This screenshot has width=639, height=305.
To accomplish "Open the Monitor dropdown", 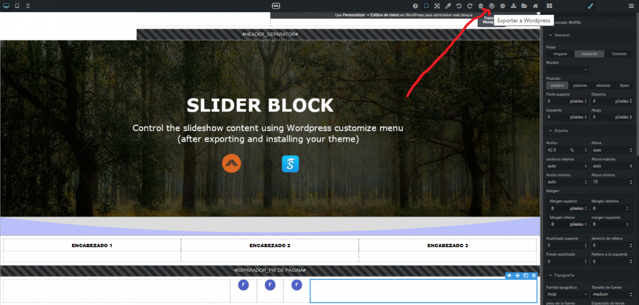I will (x=567, y=70).
